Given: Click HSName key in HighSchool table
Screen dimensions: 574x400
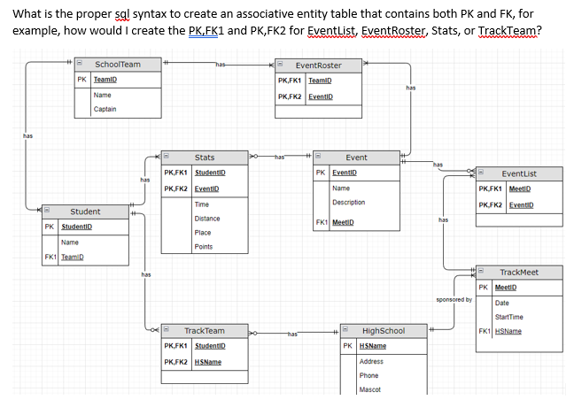Looking at the screenshot, I should point(373,346).
